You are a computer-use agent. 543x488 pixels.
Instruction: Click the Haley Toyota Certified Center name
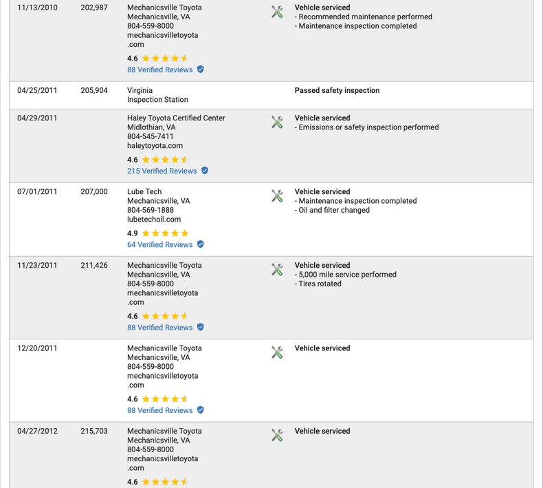[176, 118]
